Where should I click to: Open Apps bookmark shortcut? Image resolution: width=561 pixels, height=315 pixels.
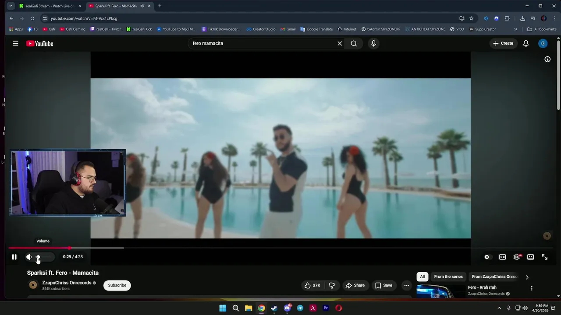click(16, 29)
